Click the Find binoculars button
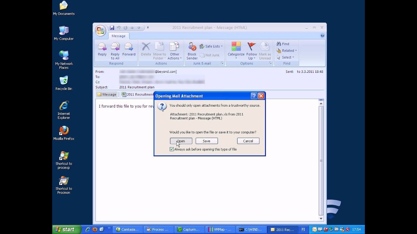 [x=283, y=44]
